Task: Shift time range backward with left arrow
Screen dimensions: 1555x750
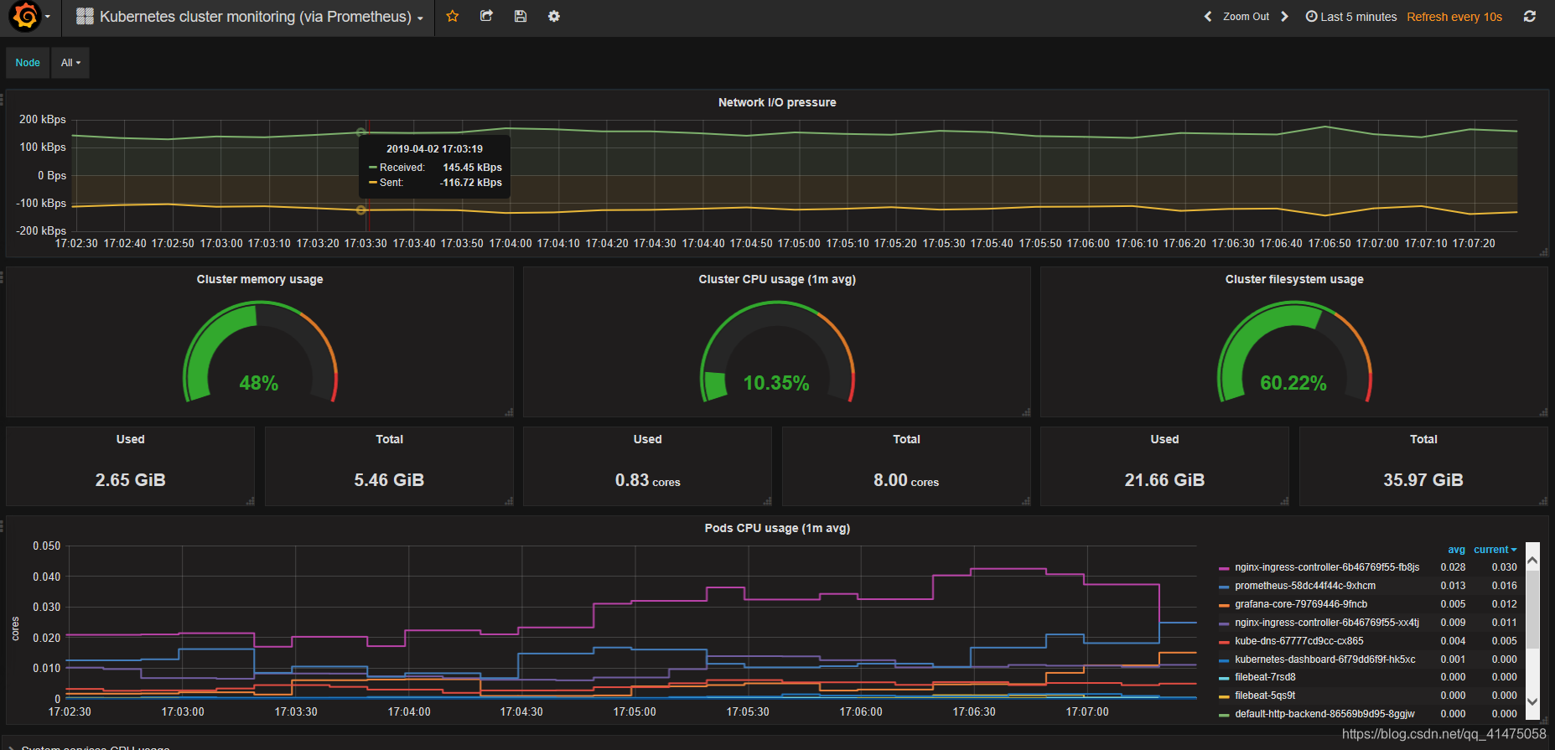Action: click(x=1208, y=17)
